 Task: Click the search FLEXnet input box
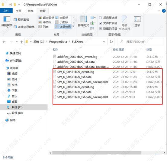[140, 42]
